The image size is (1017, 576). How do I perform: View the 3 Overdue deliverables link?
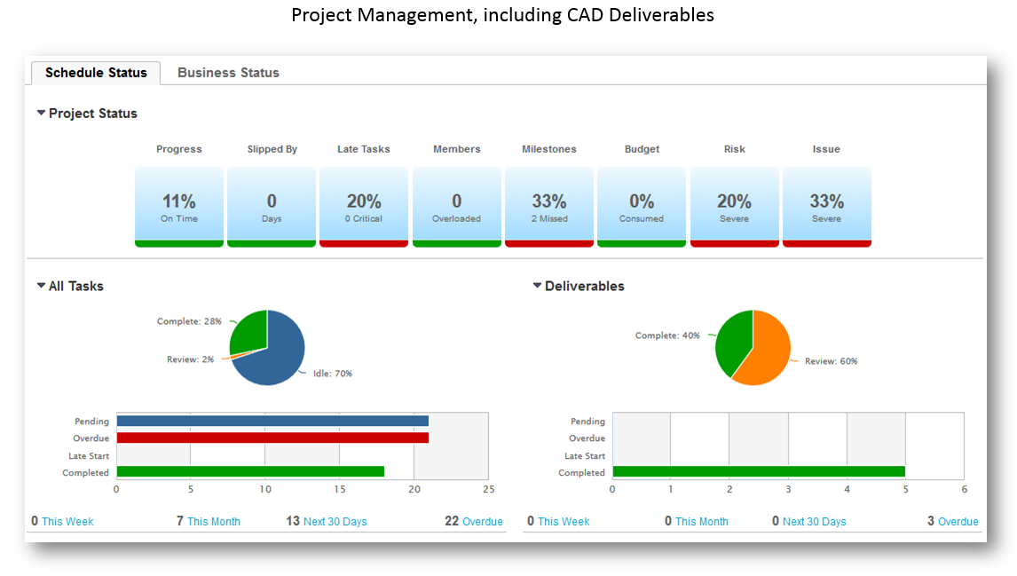[x=958, y=522]
